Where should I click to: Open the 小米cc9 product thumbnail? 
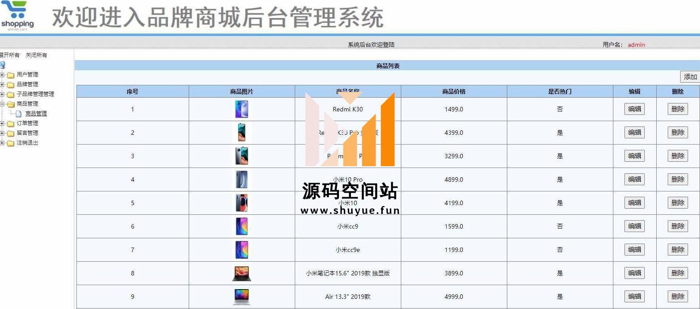point(242,226)
